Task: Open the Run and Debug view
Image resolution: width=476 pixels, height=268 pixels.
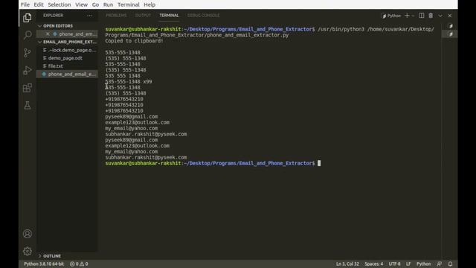Action: click(28, 71)
